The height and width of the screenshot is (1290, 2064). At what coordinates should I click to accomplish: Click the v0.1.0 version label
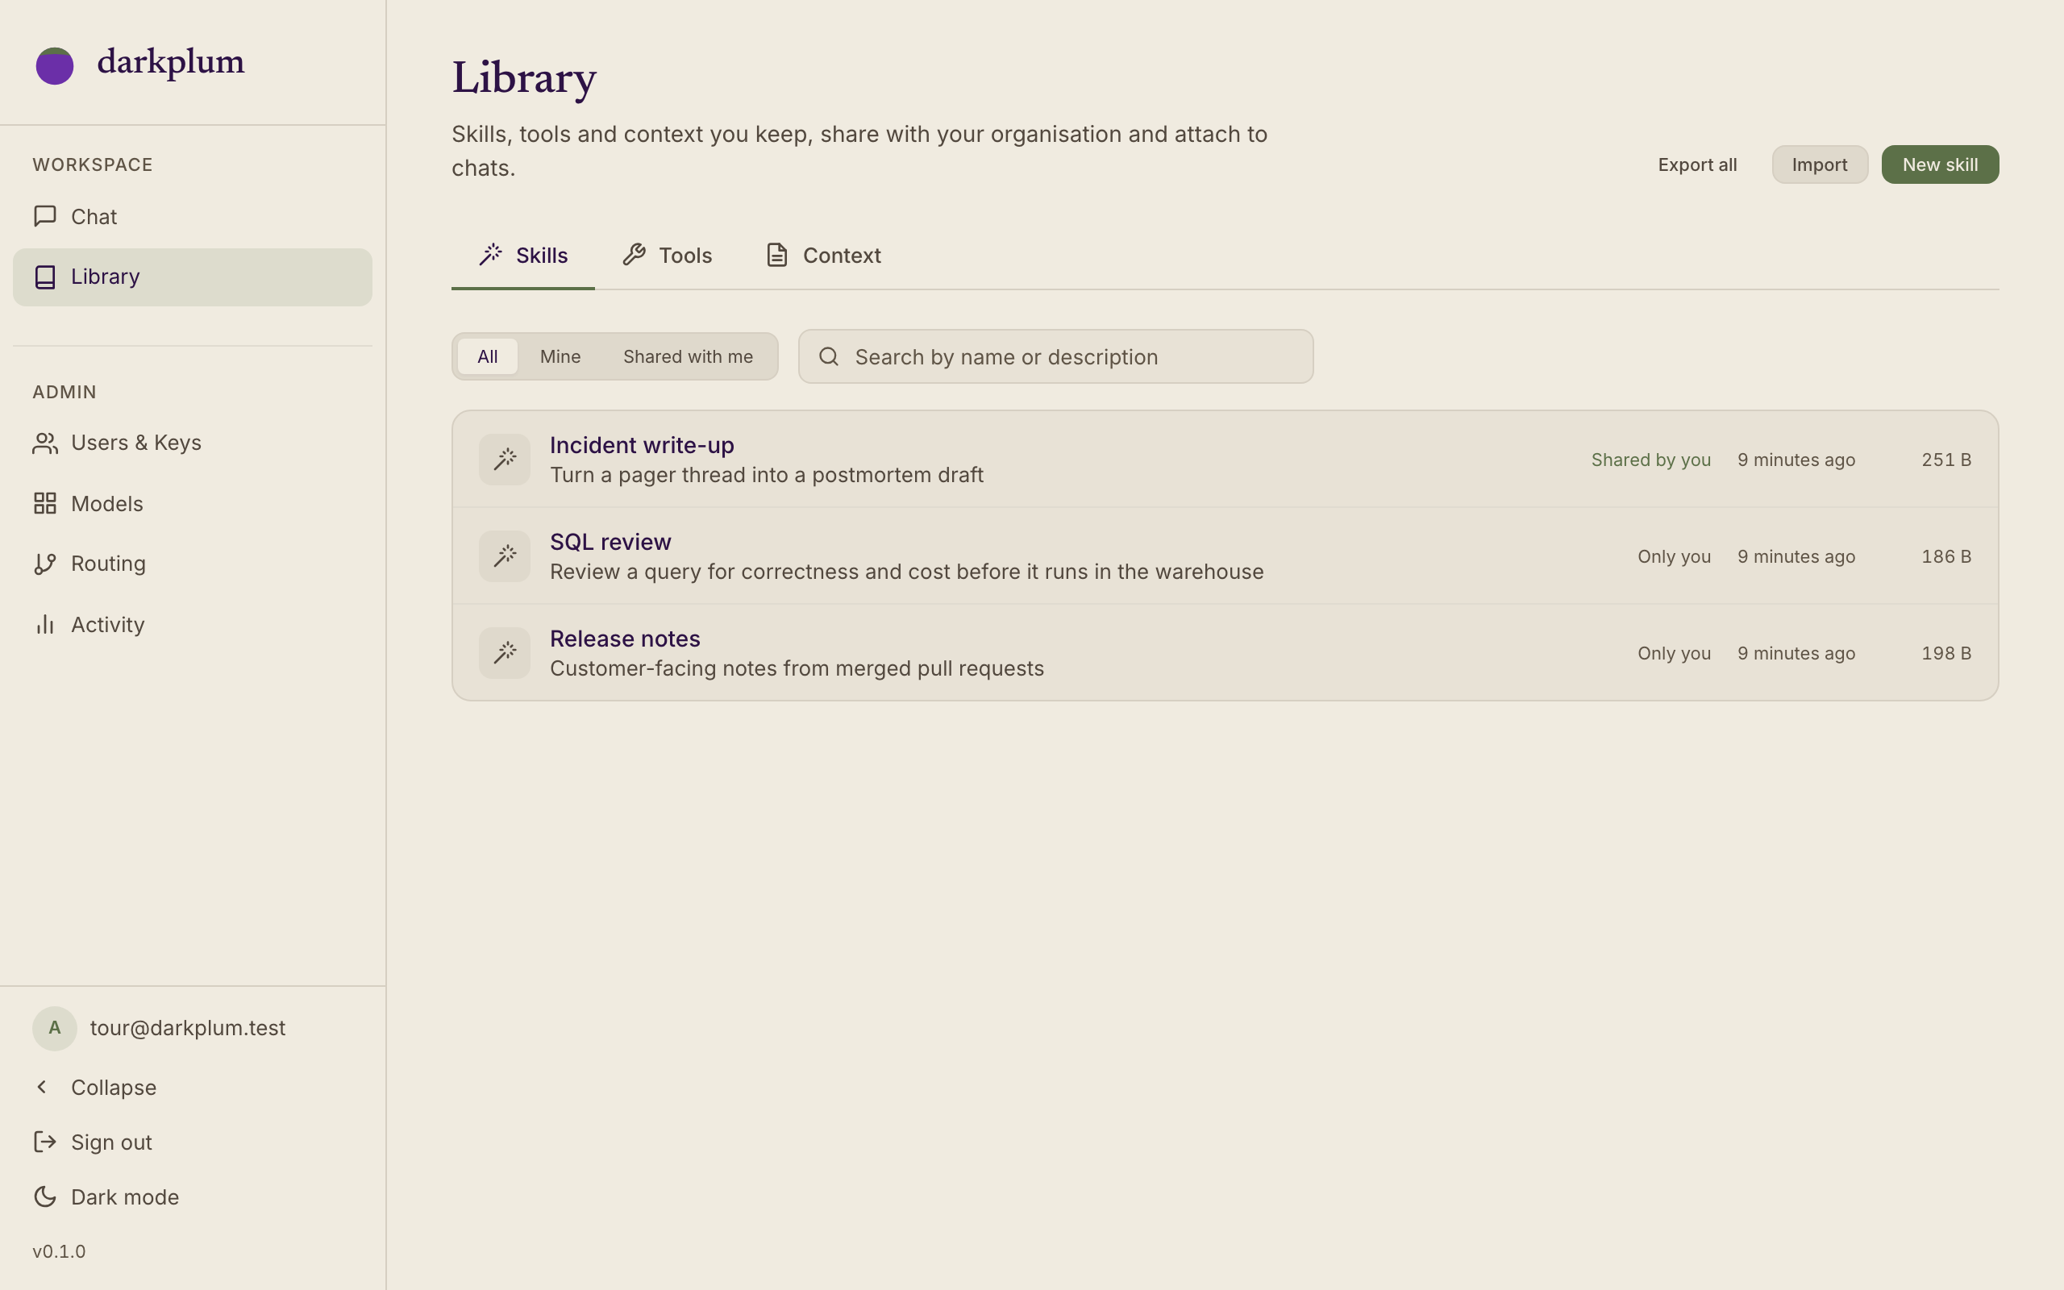point(59,1251)
